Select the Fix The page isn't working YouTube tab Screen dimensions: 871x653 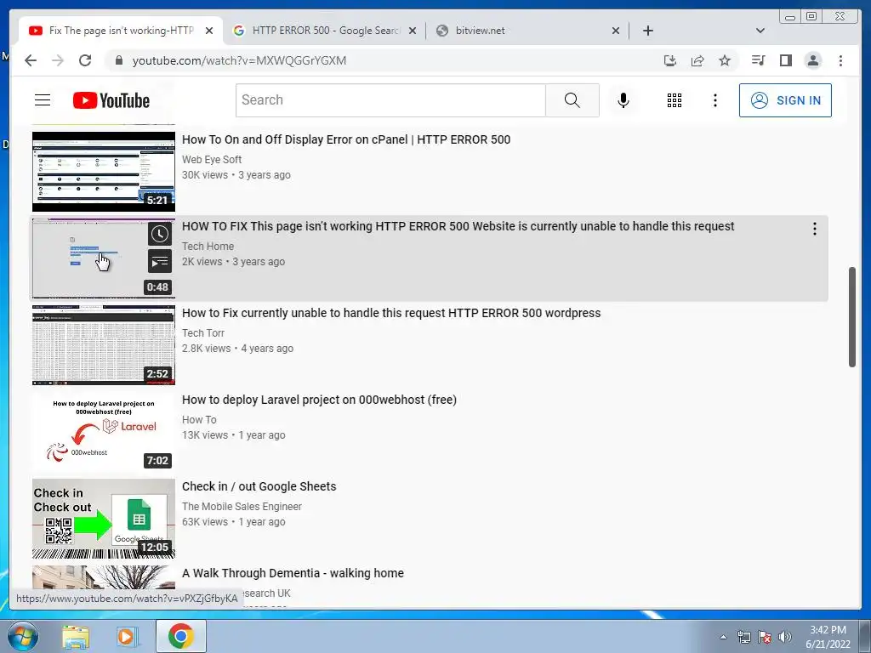121,31
